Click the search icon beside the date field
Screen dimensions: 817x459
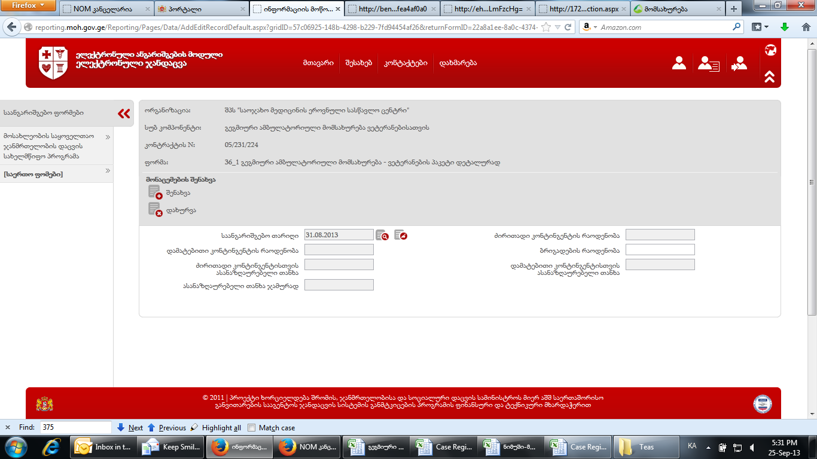382,235
